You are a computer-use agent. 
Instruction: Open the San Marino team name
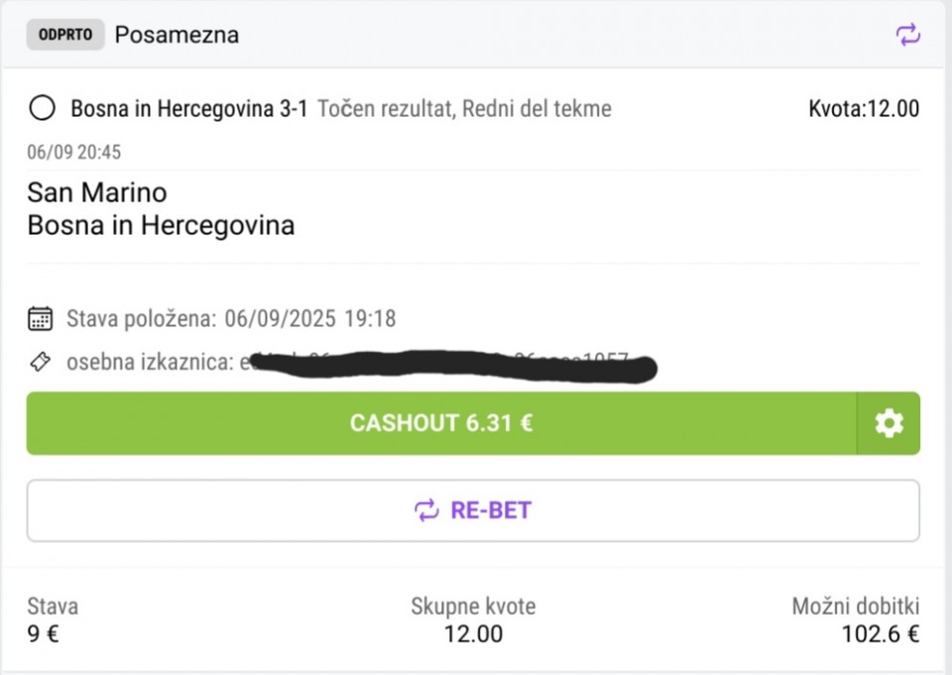[97, 191]
